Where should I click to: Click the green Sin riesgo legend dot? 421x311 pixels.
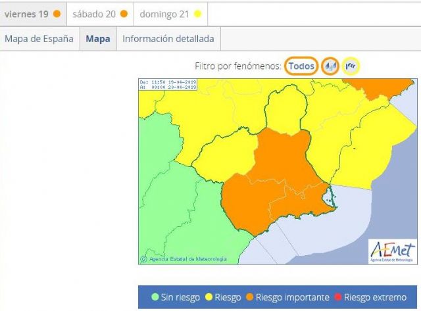point(155,297)
